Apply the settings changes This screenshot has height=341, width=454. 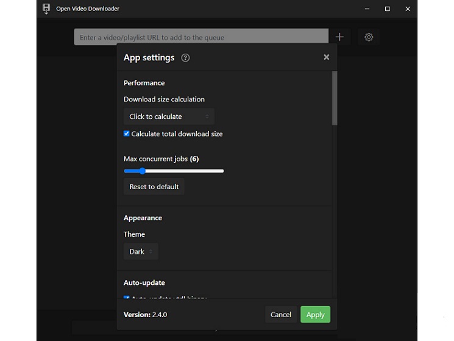point(315,314)
